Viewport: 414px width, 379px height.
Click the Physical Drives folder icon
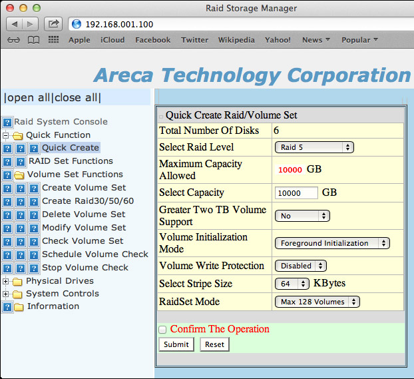click(x=17, y=282)
